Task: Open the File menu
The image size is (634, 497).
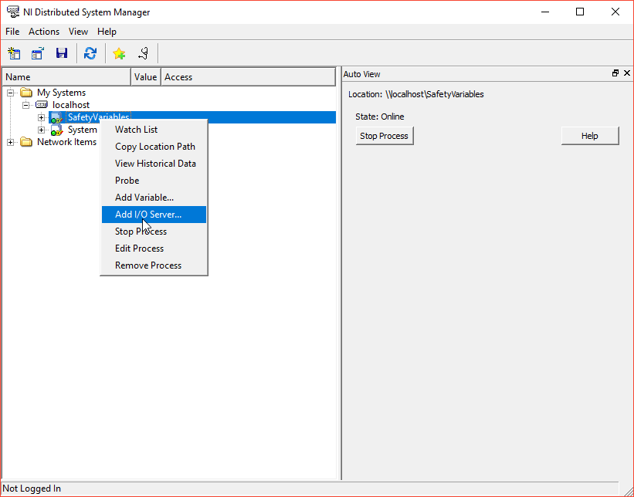Action: [x=12, y=32]
